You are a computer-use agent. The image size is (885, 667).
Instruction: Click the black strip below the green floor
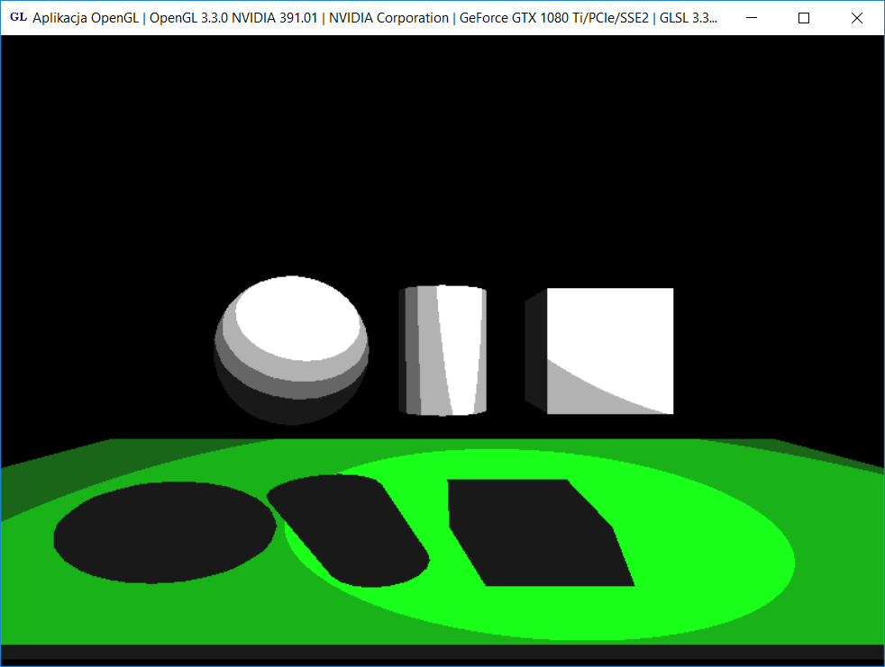coord(442,655)
